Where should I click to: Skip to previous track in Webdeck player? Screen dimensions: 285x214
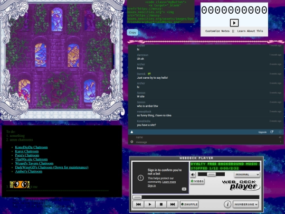pyautogui.click(x=138, y=204)
